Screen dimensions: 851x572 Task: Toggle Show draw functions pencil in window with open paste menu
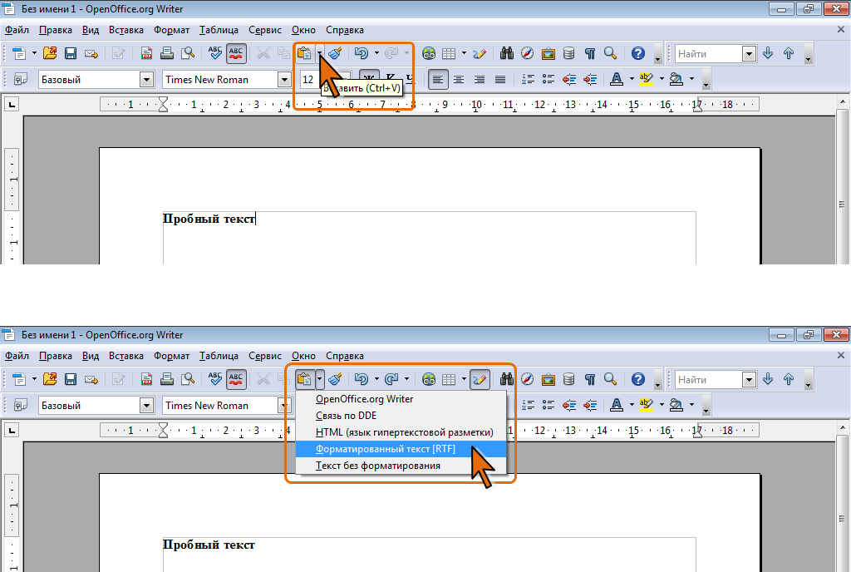coord(480,379)
